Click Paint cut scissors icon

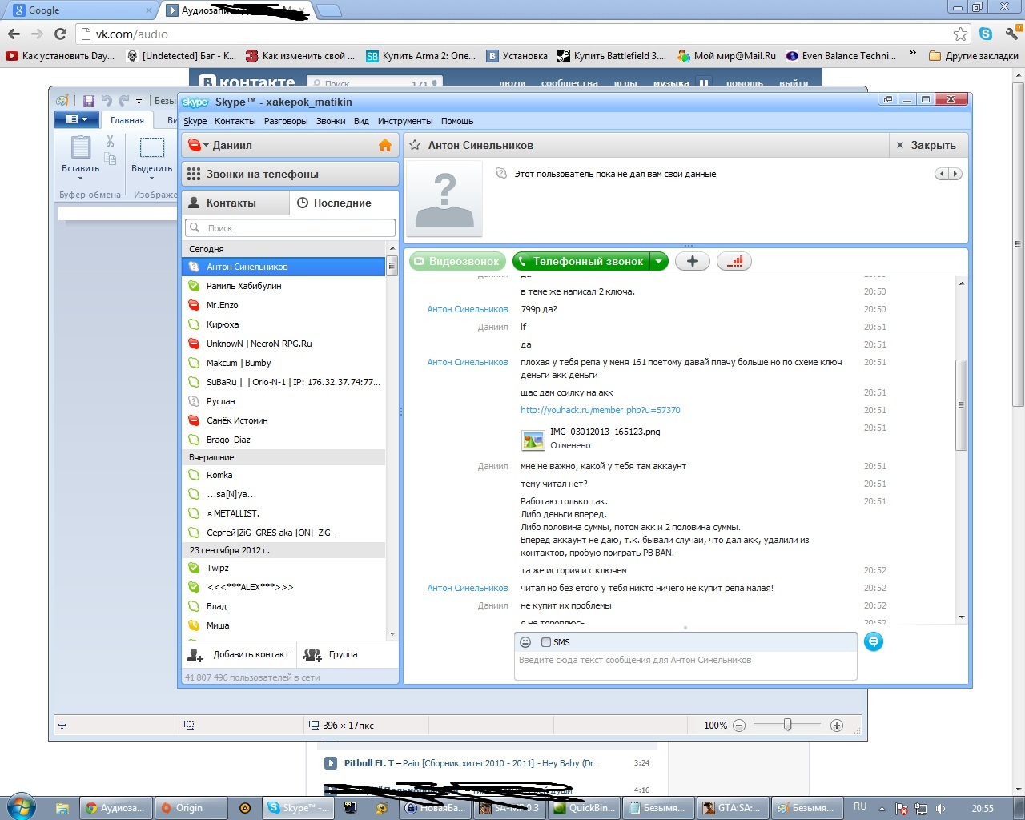point(111,141)
